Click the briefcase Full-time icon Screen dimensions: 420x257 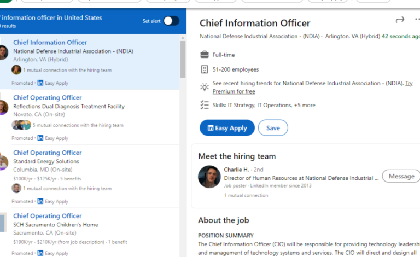pos(205,55)
